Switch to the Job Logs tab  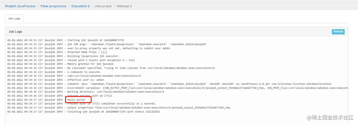(14, 18)
